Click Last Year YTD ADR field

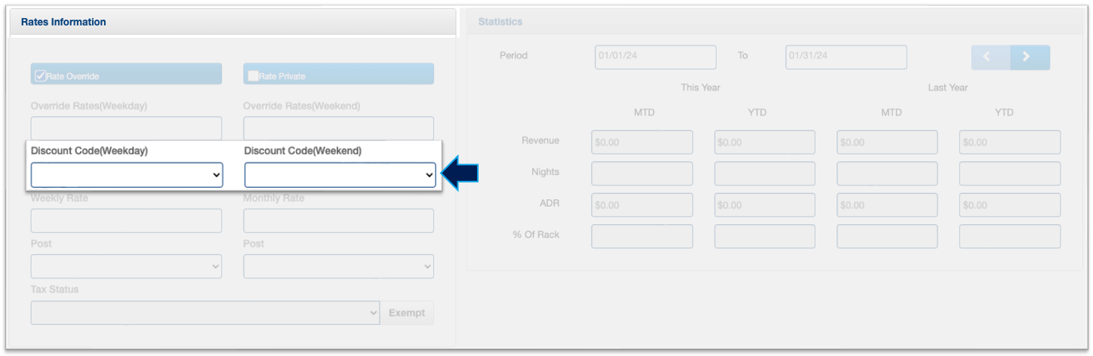click(x=1009, y=204)
